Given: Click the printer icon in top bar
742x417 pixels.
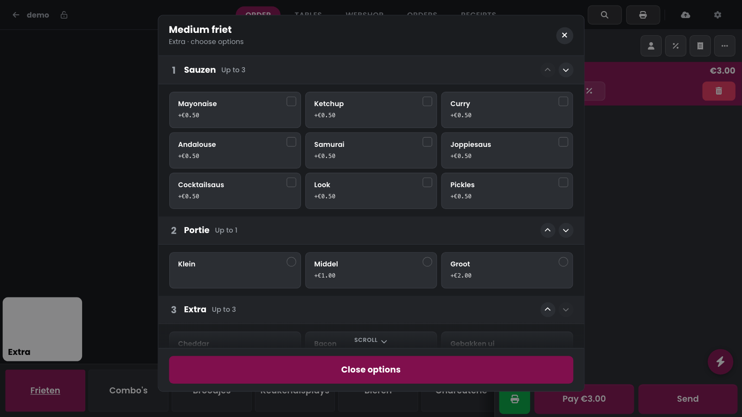Looking at the screenshot, I should coord(643,15).
